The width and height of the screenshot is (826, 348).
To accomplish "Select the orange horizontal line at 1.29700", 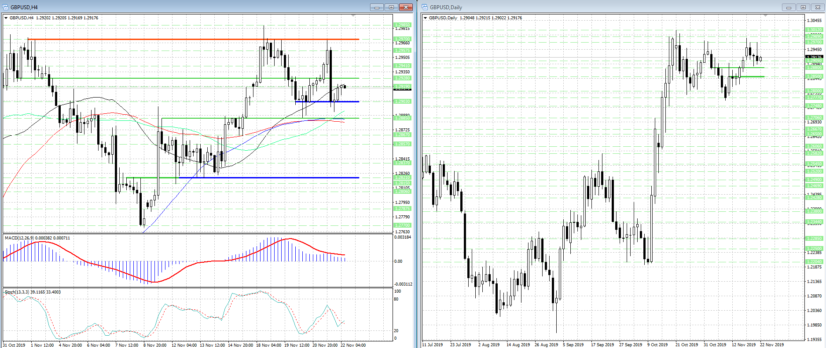I will [176, 40].
